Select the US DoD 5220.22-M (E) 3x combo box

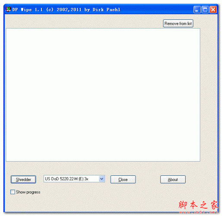tap(74, 179)
